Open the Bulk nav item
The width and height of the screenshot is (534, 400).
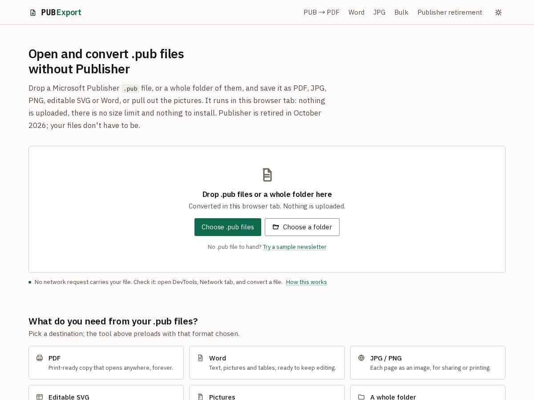pyautogui.click(x=401, y=12)
